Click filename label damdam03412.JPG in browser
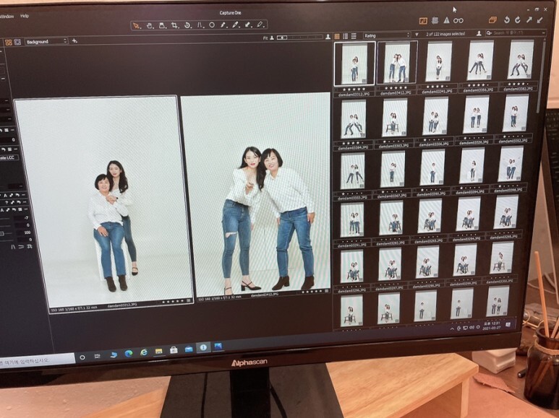Screen dimensions: 559x418 click(x=396, y=92)
